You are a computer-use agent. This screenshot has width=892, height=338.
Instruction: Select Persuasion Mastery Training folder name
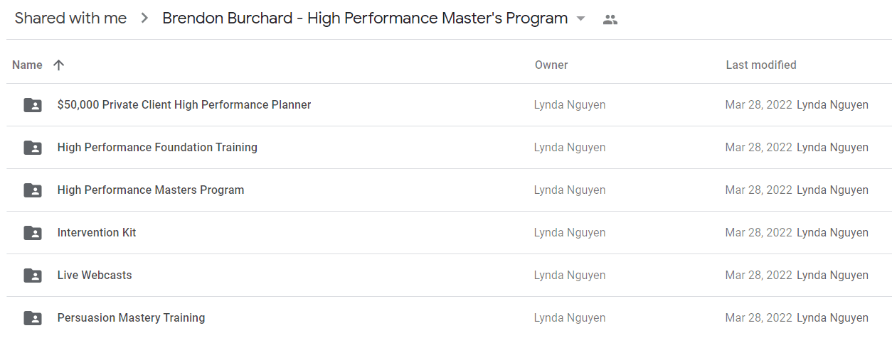(x=131, y=317)
